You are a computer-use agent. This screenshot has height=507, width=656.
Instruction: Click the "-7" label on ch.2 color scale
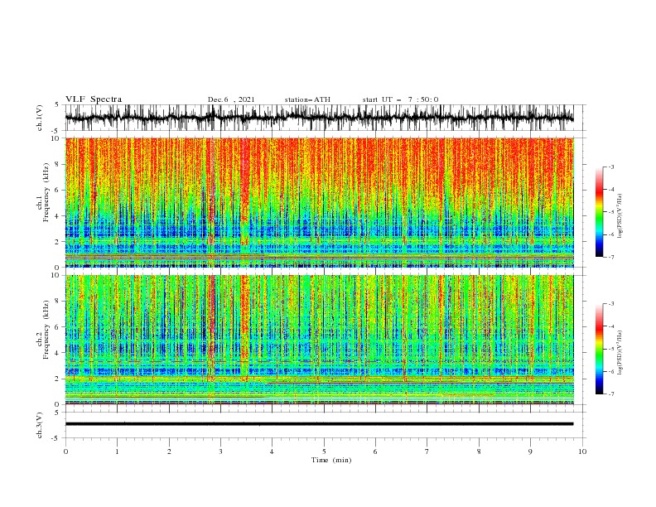coord(610,394)
